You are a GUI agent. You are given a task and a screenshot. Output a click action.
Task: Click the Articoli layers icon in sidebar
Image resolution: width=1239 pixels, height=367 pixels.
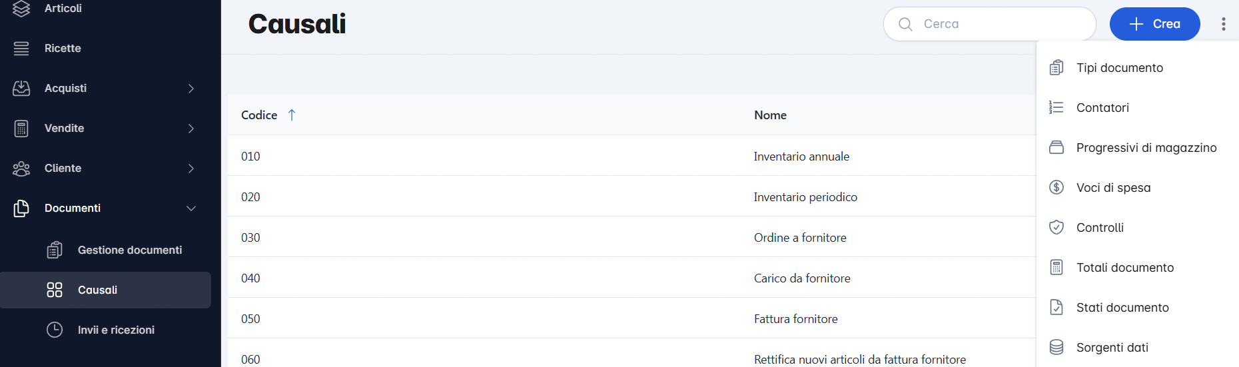point(21,8)
